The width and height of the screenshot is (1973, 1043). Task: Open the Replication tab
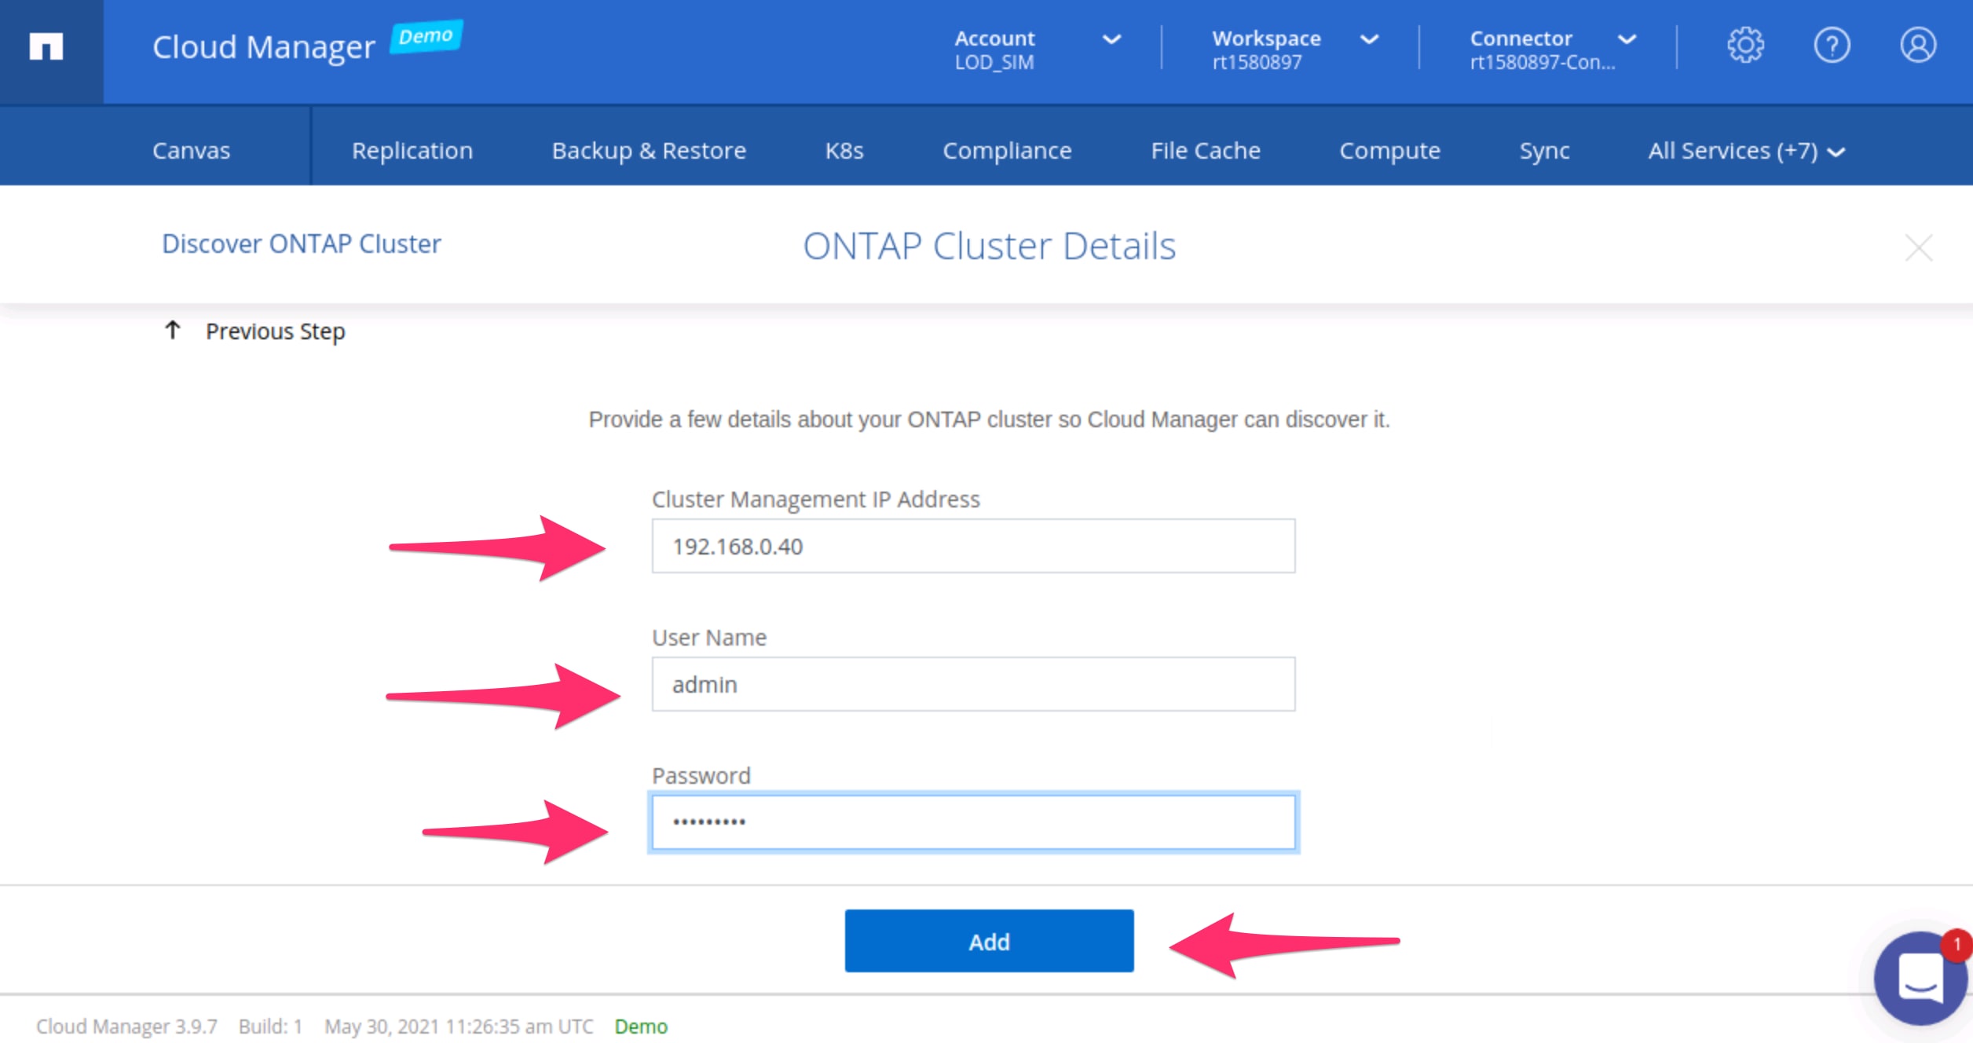(412, 151)
